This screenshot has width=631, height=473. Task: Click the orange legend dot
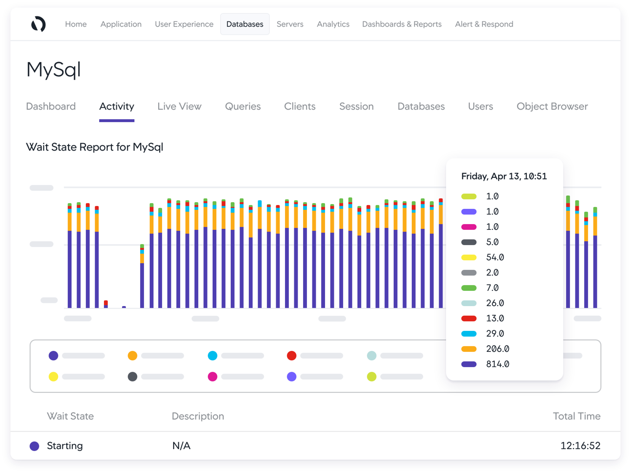pos(132,356)
